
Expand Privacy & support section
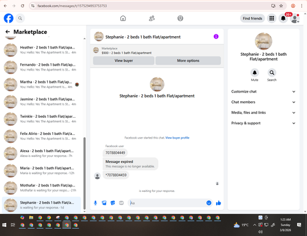[x=263, y=123]
